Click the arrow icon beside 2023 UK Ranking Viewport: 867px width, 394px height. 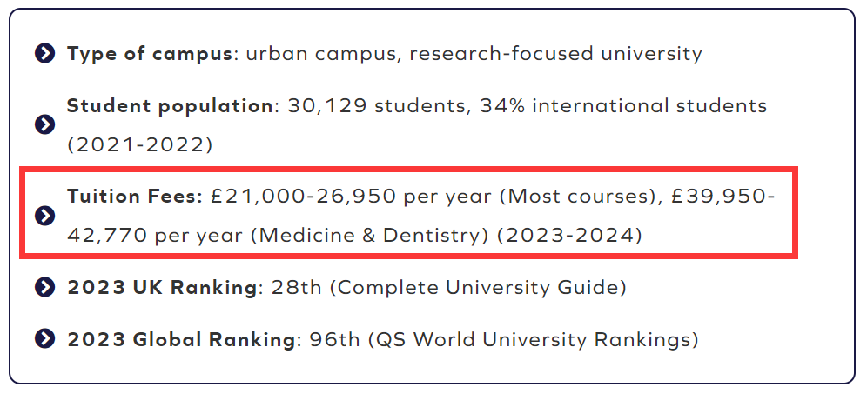tap(45, 288)
